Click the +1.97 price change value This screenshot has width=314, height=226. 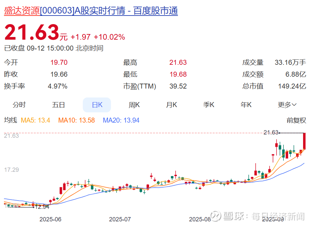(x=81, y=37)
